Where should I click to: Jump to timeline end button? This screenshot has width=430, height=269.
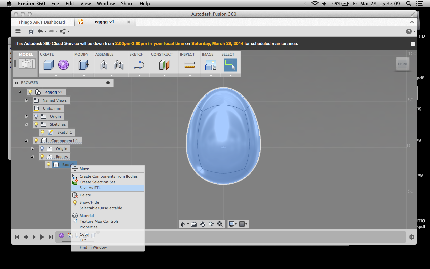click(51, 237)
